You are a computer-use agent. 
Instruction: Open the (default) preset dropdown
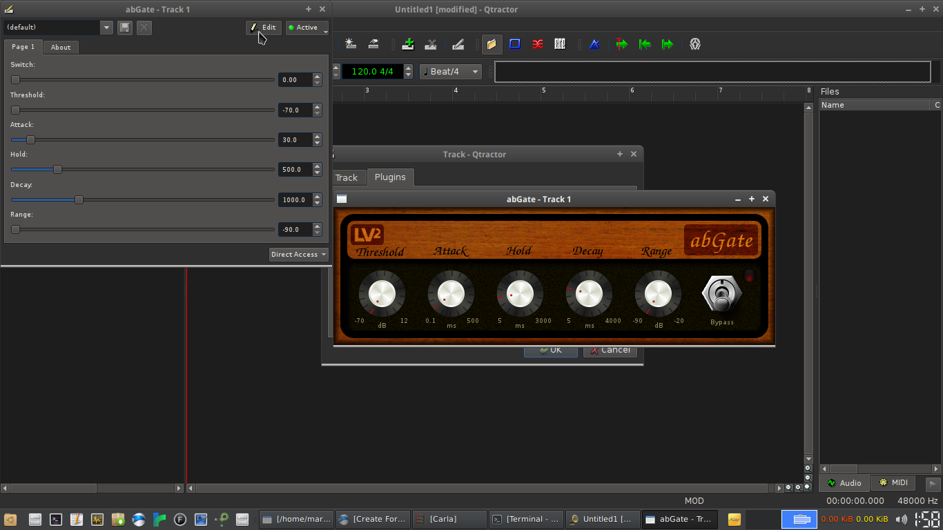58,28
